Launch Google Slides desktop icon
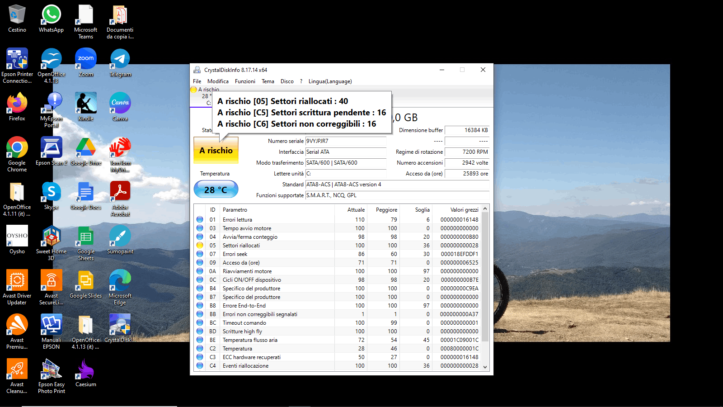Image resolution: width=723 pixels, height=407 pixels. 85,284
